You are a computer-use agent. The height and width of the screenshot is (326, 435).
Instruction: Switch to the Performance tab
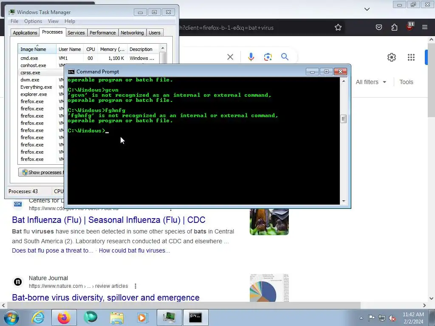[x=103, y=33]
